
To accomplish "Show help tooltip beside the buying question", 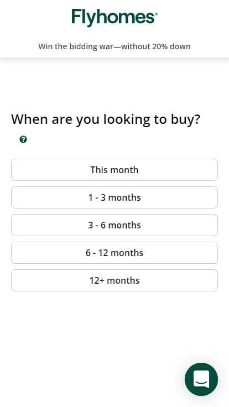I will tap(23, 139).
